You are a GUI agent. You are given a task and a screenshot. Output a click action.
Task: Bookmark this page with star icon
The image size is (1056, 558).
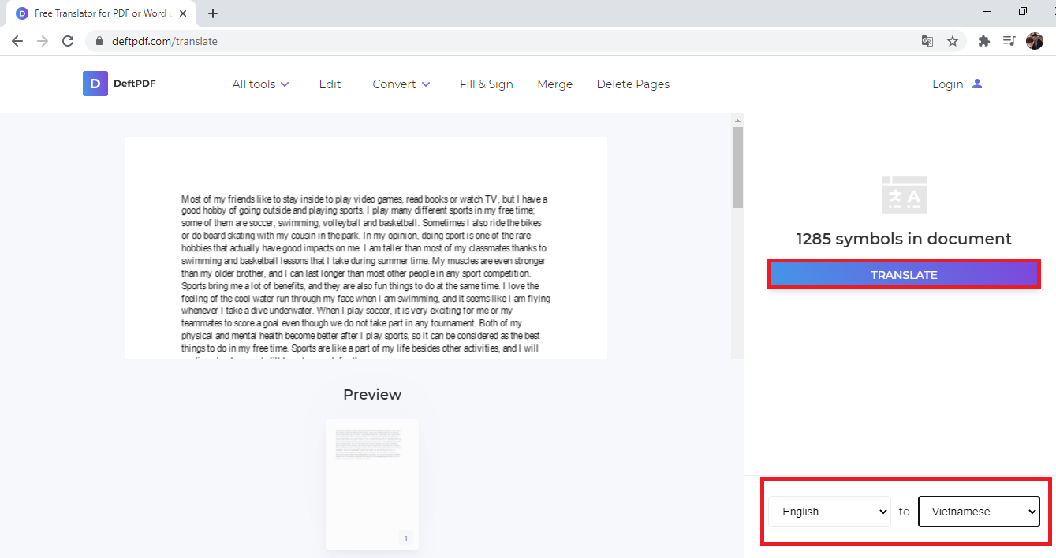tap(953, 41)
